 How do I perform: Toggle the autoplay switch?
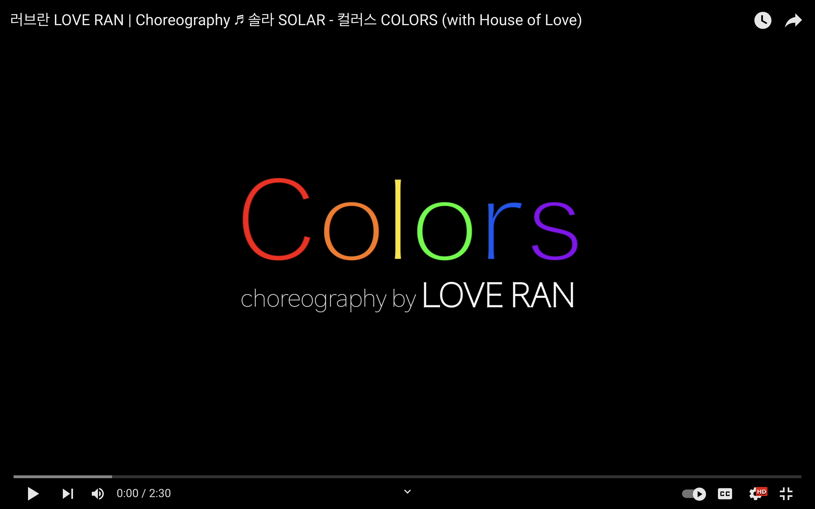pyautogui.click(x=694, y=494)
